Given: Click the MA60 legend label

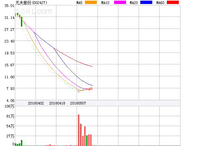Looking at the screenshot, I should 160,3.
